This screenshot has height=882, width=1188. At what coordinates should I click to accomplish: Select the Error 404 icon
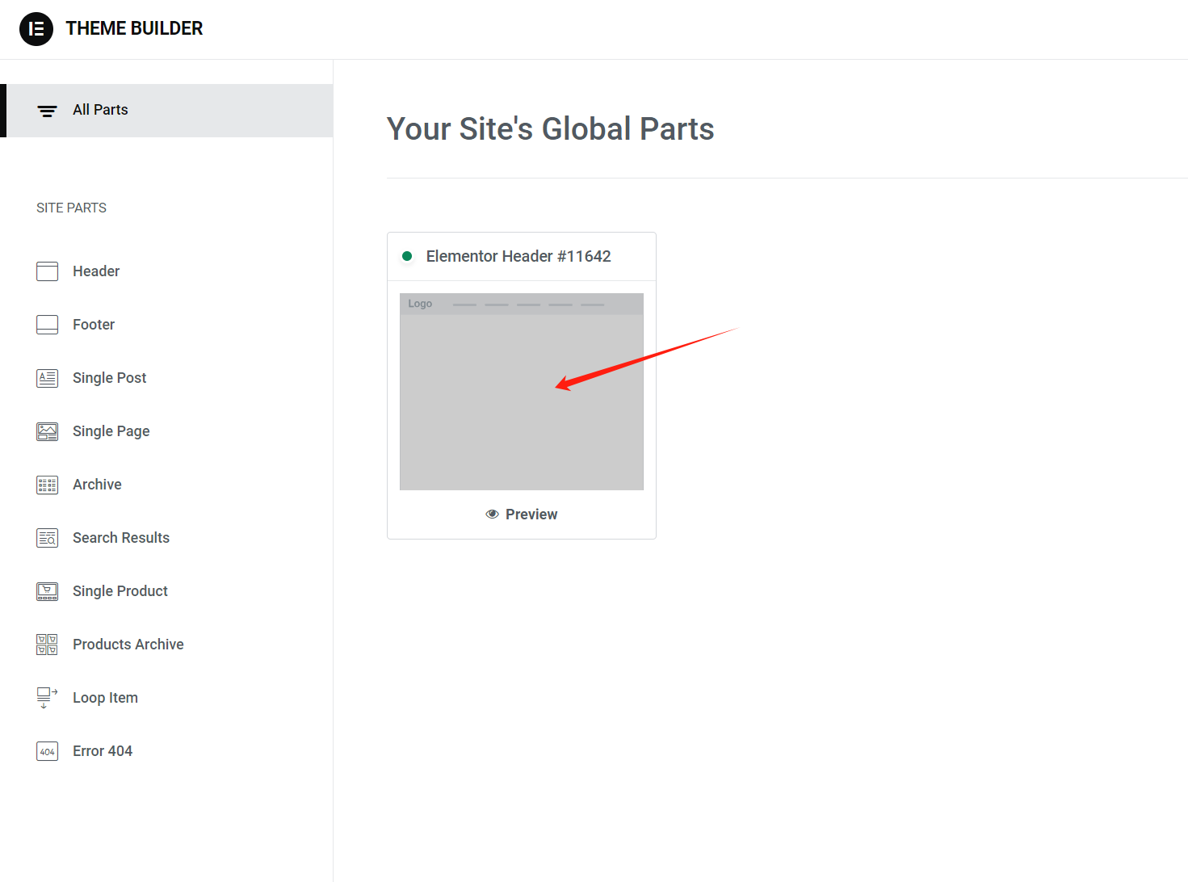(47, 750)
